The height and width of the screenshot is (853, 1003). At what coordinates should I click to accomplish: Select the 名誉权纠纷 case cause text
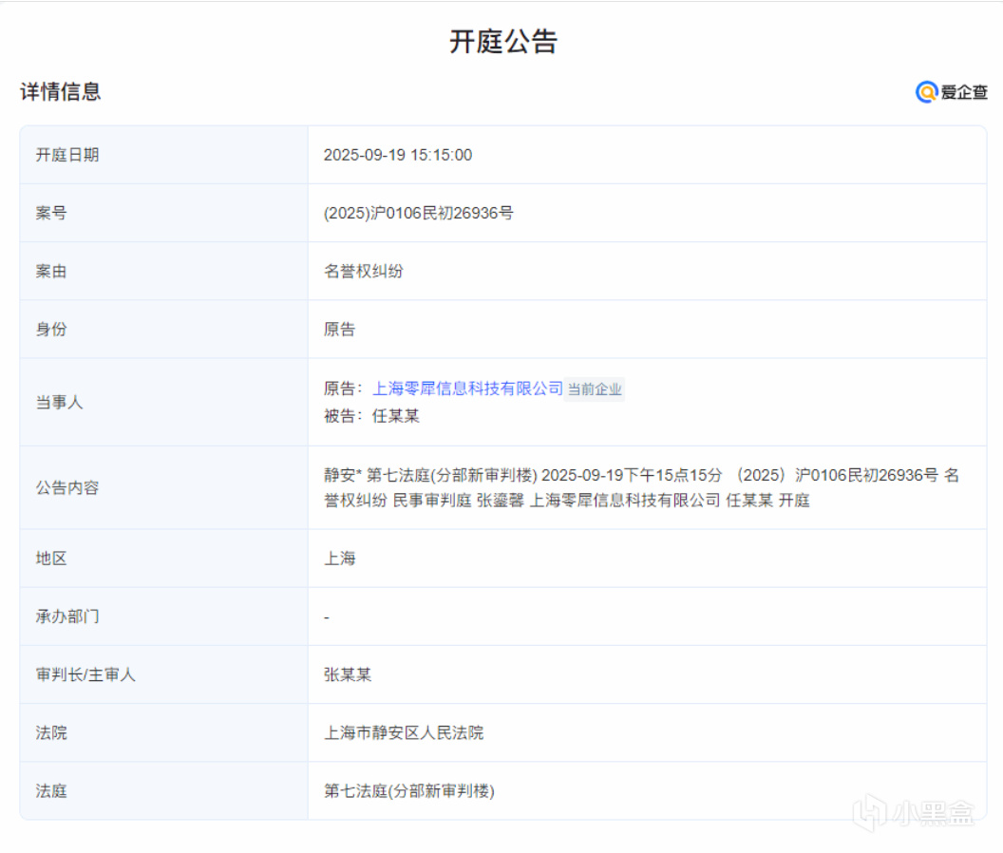tap(364, 272)
